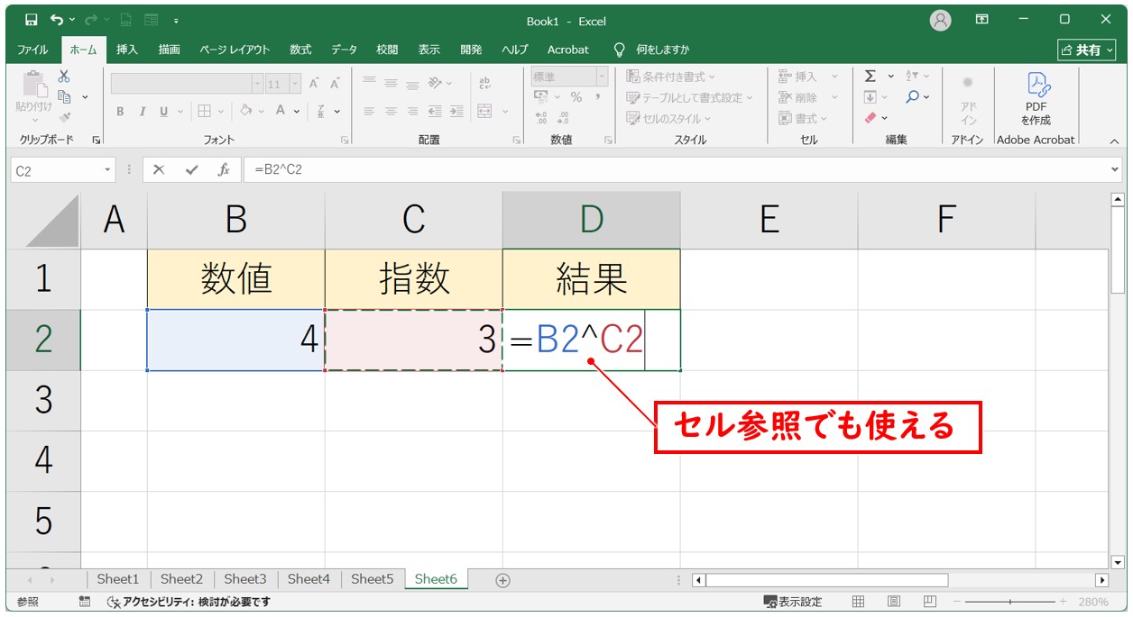Image resolution: width=1133 pixels, height=617 pixels.
Task: Switch to Page Break Preview view
Action: pos(929,602)
